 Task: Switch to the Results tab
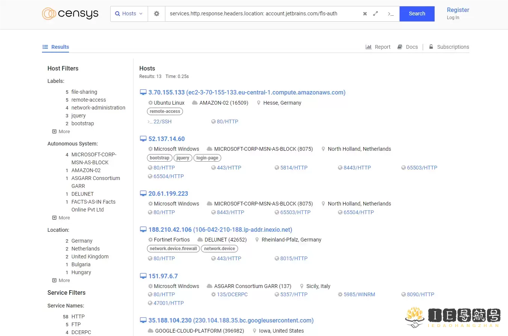tap(55, 47)
